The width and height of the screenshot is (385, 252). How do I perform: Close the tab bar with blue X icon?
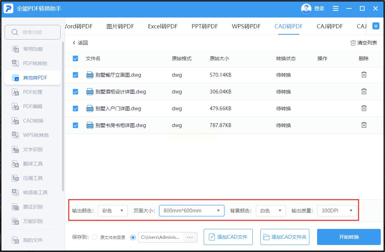tap(376, 26)
